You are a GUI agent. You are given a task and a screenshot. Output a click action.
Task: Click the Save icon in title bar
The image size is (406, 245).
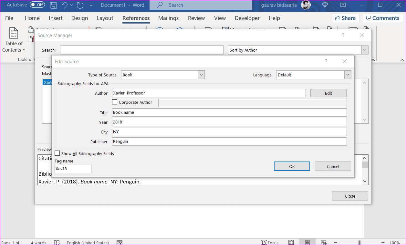pos(53,5)
